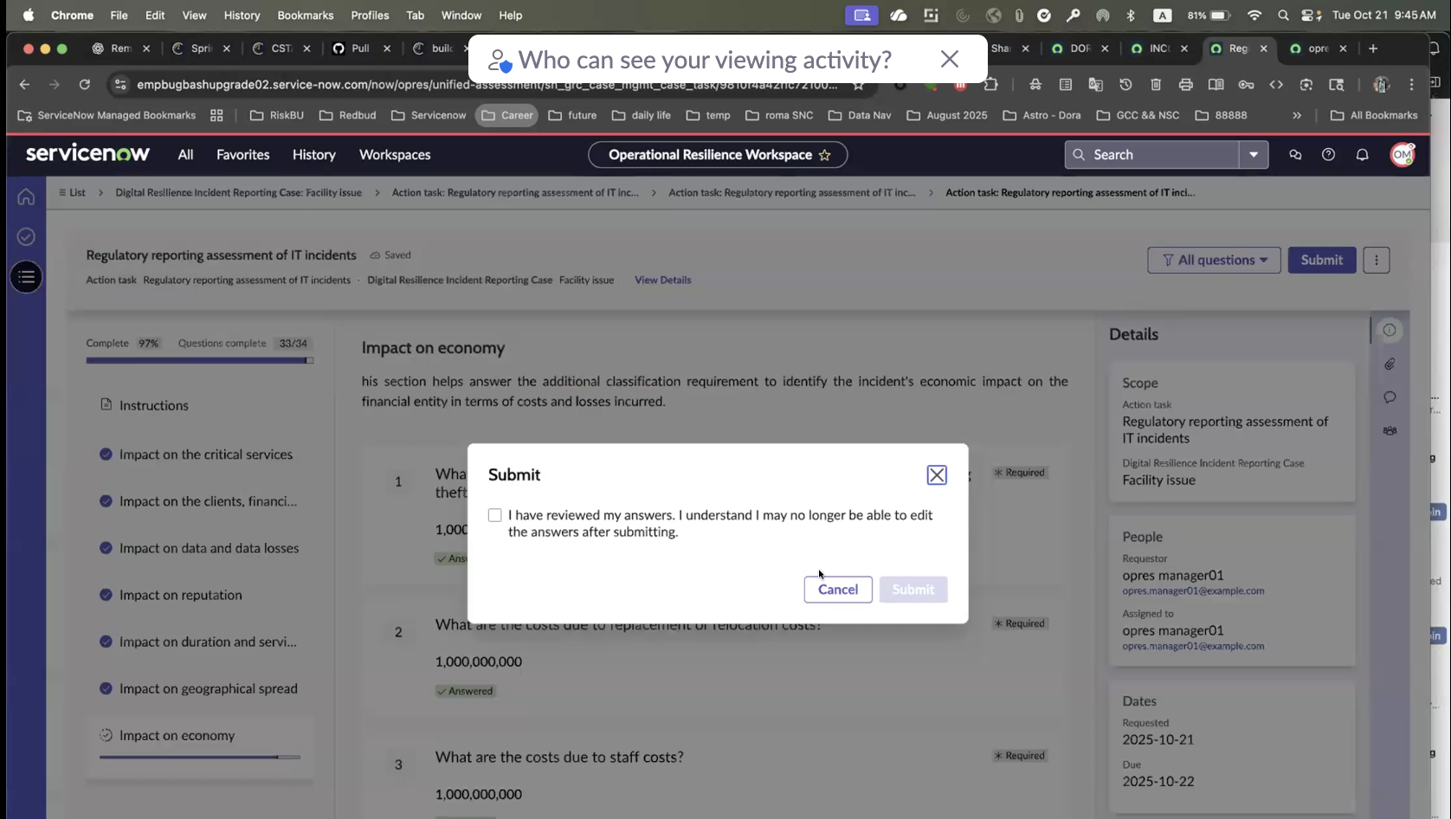Show hidden bookmarks with the chevron

(x=1296, y=115)
